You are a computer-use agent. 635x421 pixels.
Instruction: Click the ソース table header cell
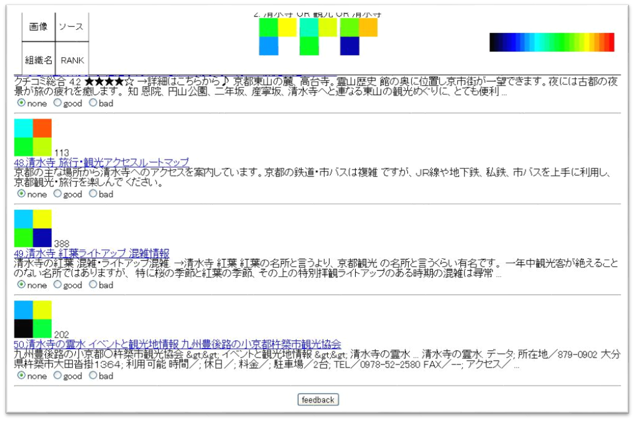click(x=72, y=27)
